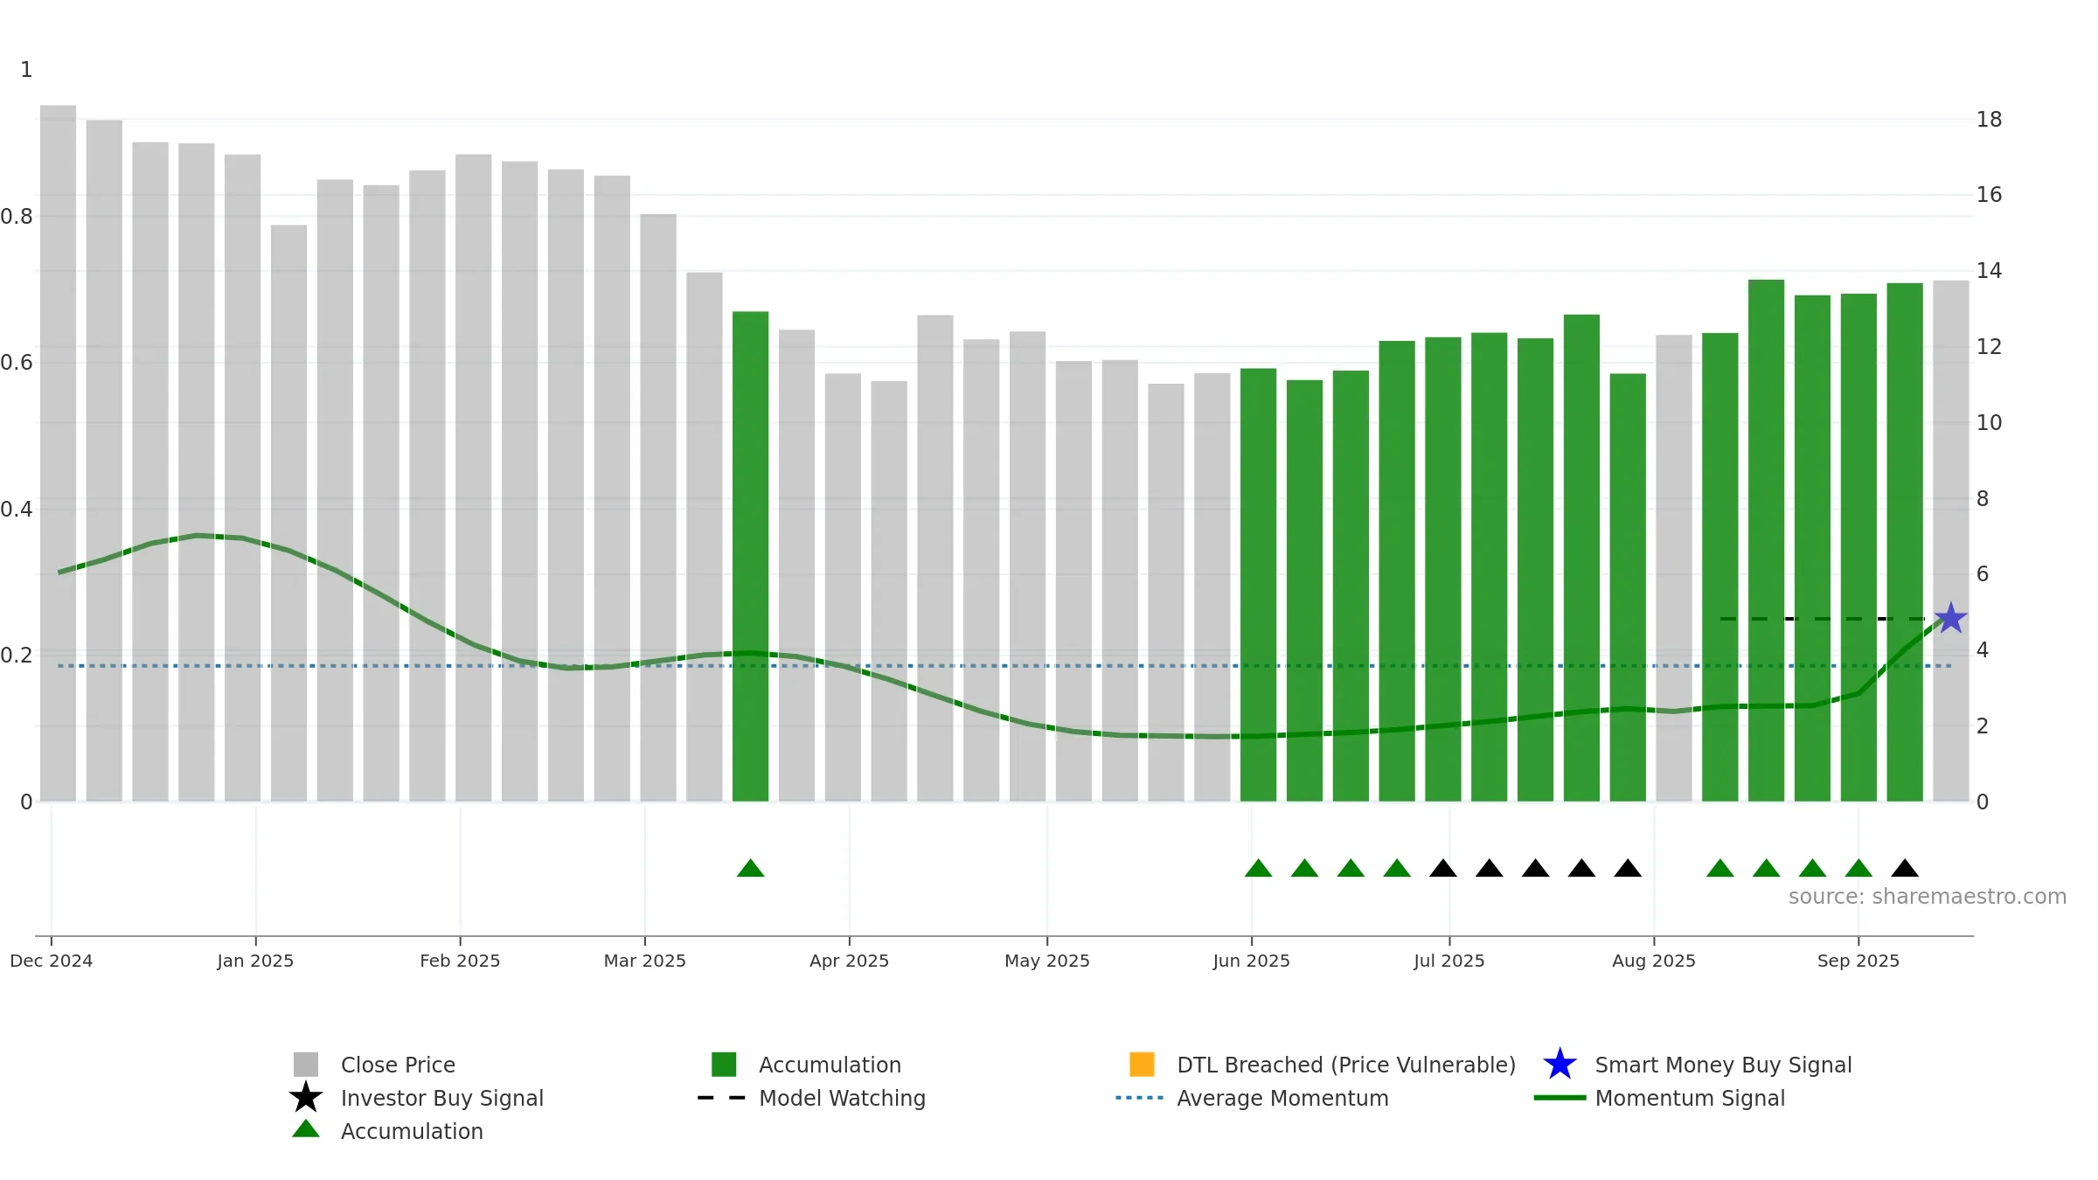Viewport: 2098px width, 1180px height.
Task: Click the Sep 2025 axis label
Action: 1858,961
